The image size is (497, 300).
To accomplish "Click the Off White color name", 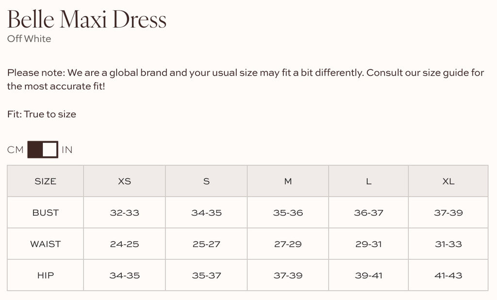I will pos(29,39).
